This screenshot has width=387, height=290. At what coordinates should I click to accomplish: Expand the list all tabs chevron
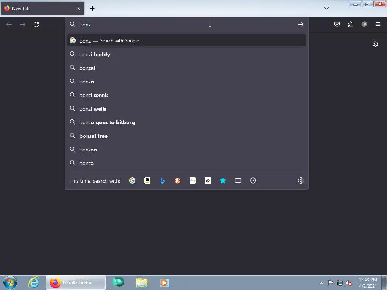tap(326, 8)
